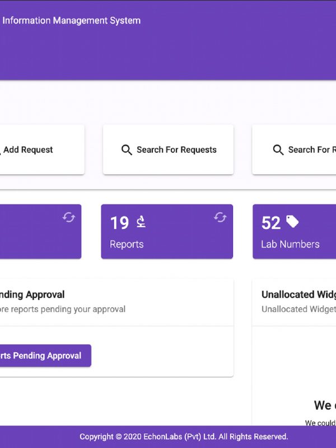Viewport: 336px width, 448px height.
Task: Click the tag icon beside 52
Action: (292, 222)
